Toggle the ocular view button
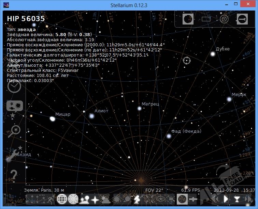Image resolution: width=258 pixels, height=209 pixels. click(188, 19)
